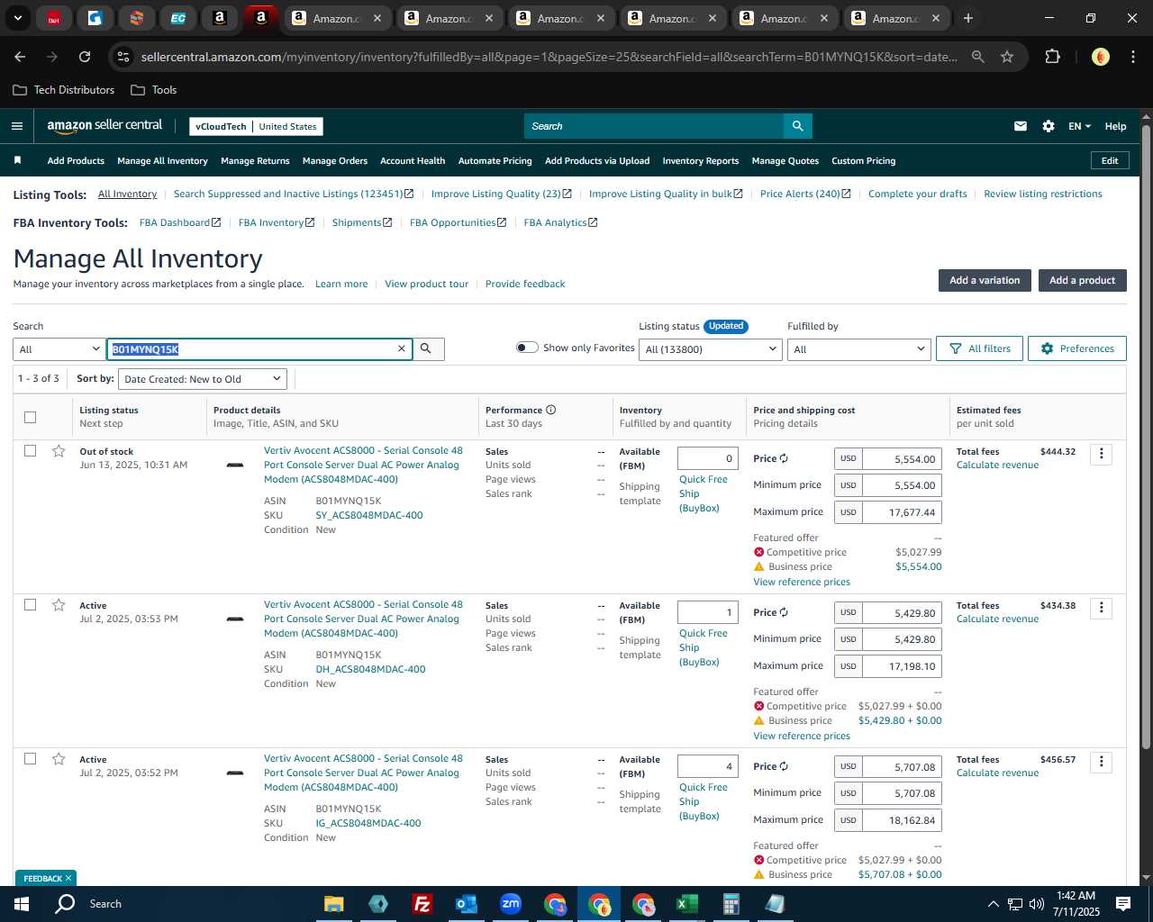1153x922 pixels.
Task: Select the checkbox for the Jul 2, 03:52 PM listing
Action: coord(30,758)
